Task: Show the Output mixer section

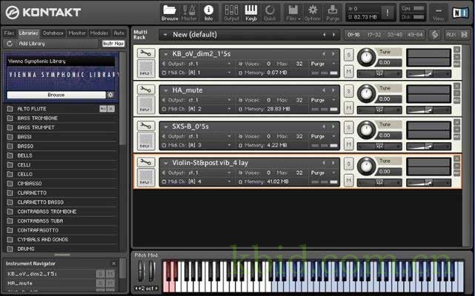Action: point(231,12)
